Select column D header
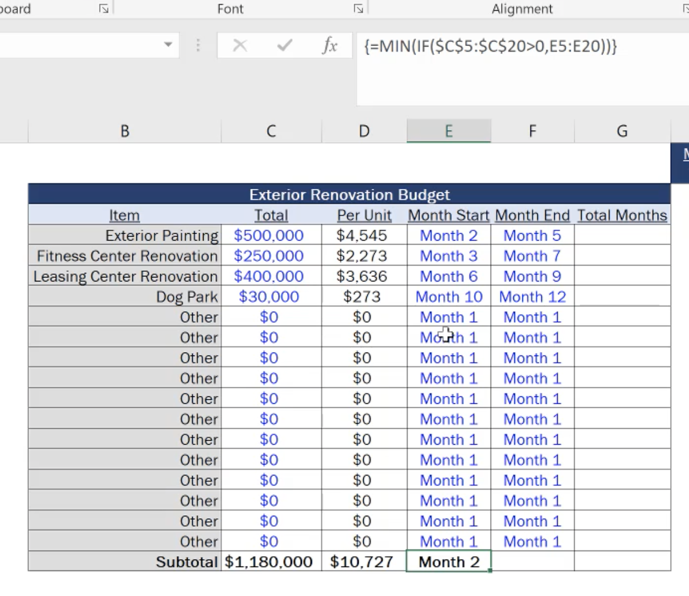 (x=364, y=131)
